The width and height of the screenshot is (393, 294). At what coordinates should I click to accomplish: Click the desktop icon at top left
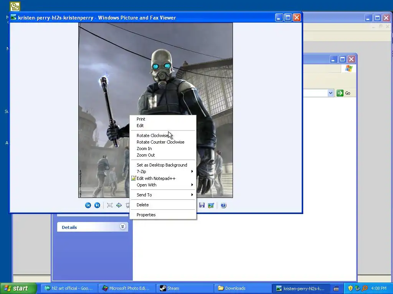[x=15, y=7]
